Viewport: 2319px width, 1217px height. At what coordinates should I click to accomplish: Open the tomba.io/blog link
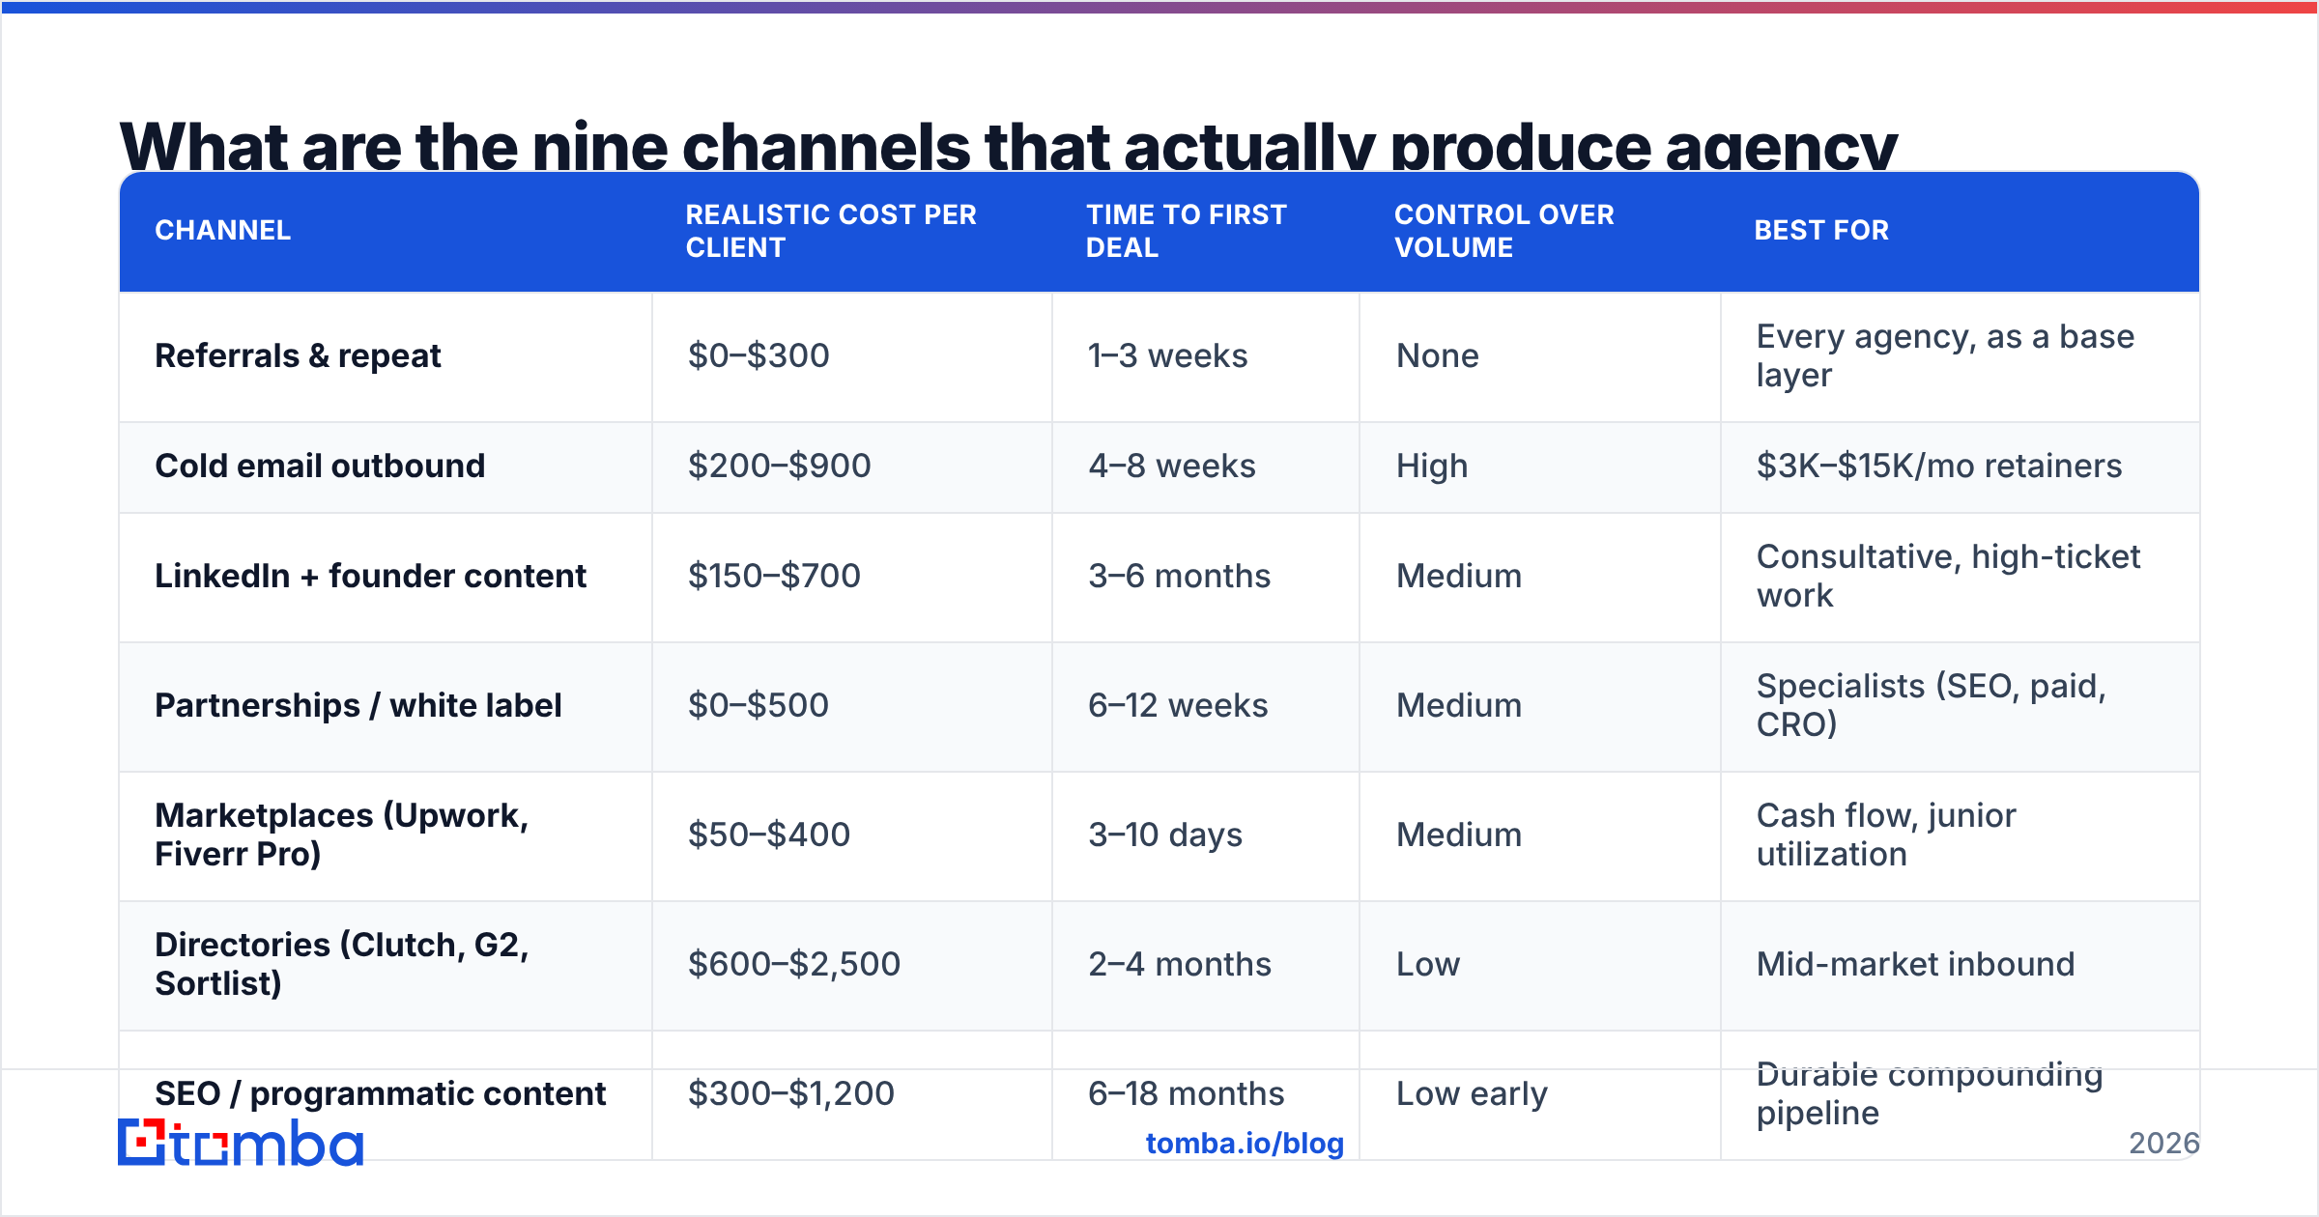click(1245, 1144)
